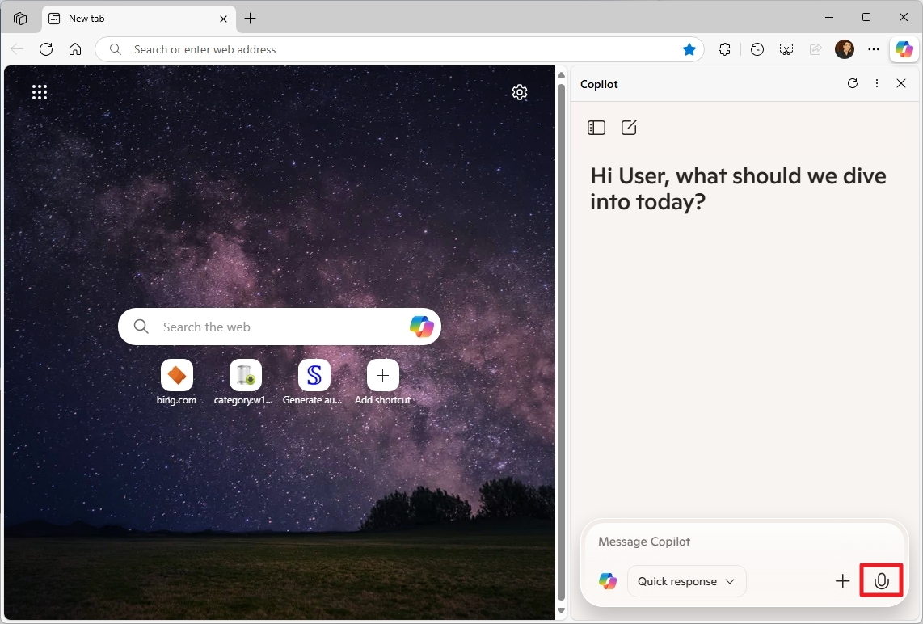
Task: Open the browser extensions panel
Action: 724,49
